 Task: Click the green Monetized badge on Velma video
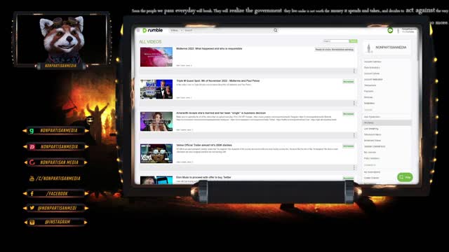(349, 146)
